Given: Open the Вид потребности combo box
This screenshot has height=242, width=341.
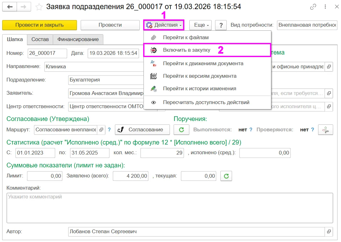Looking at the screenshot, I should click(x=307, y=25).
